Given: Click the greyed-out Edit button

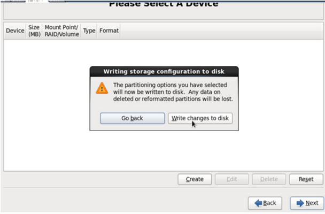Looking at the screenshot, I should (x=232, y=179).
